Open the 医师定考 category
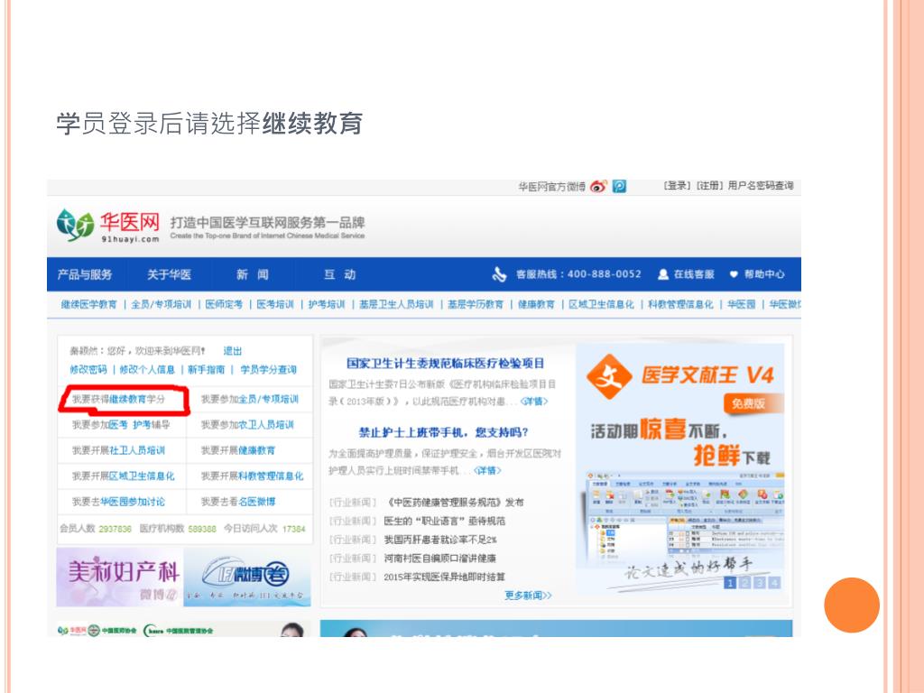 [x=224, y=304]
